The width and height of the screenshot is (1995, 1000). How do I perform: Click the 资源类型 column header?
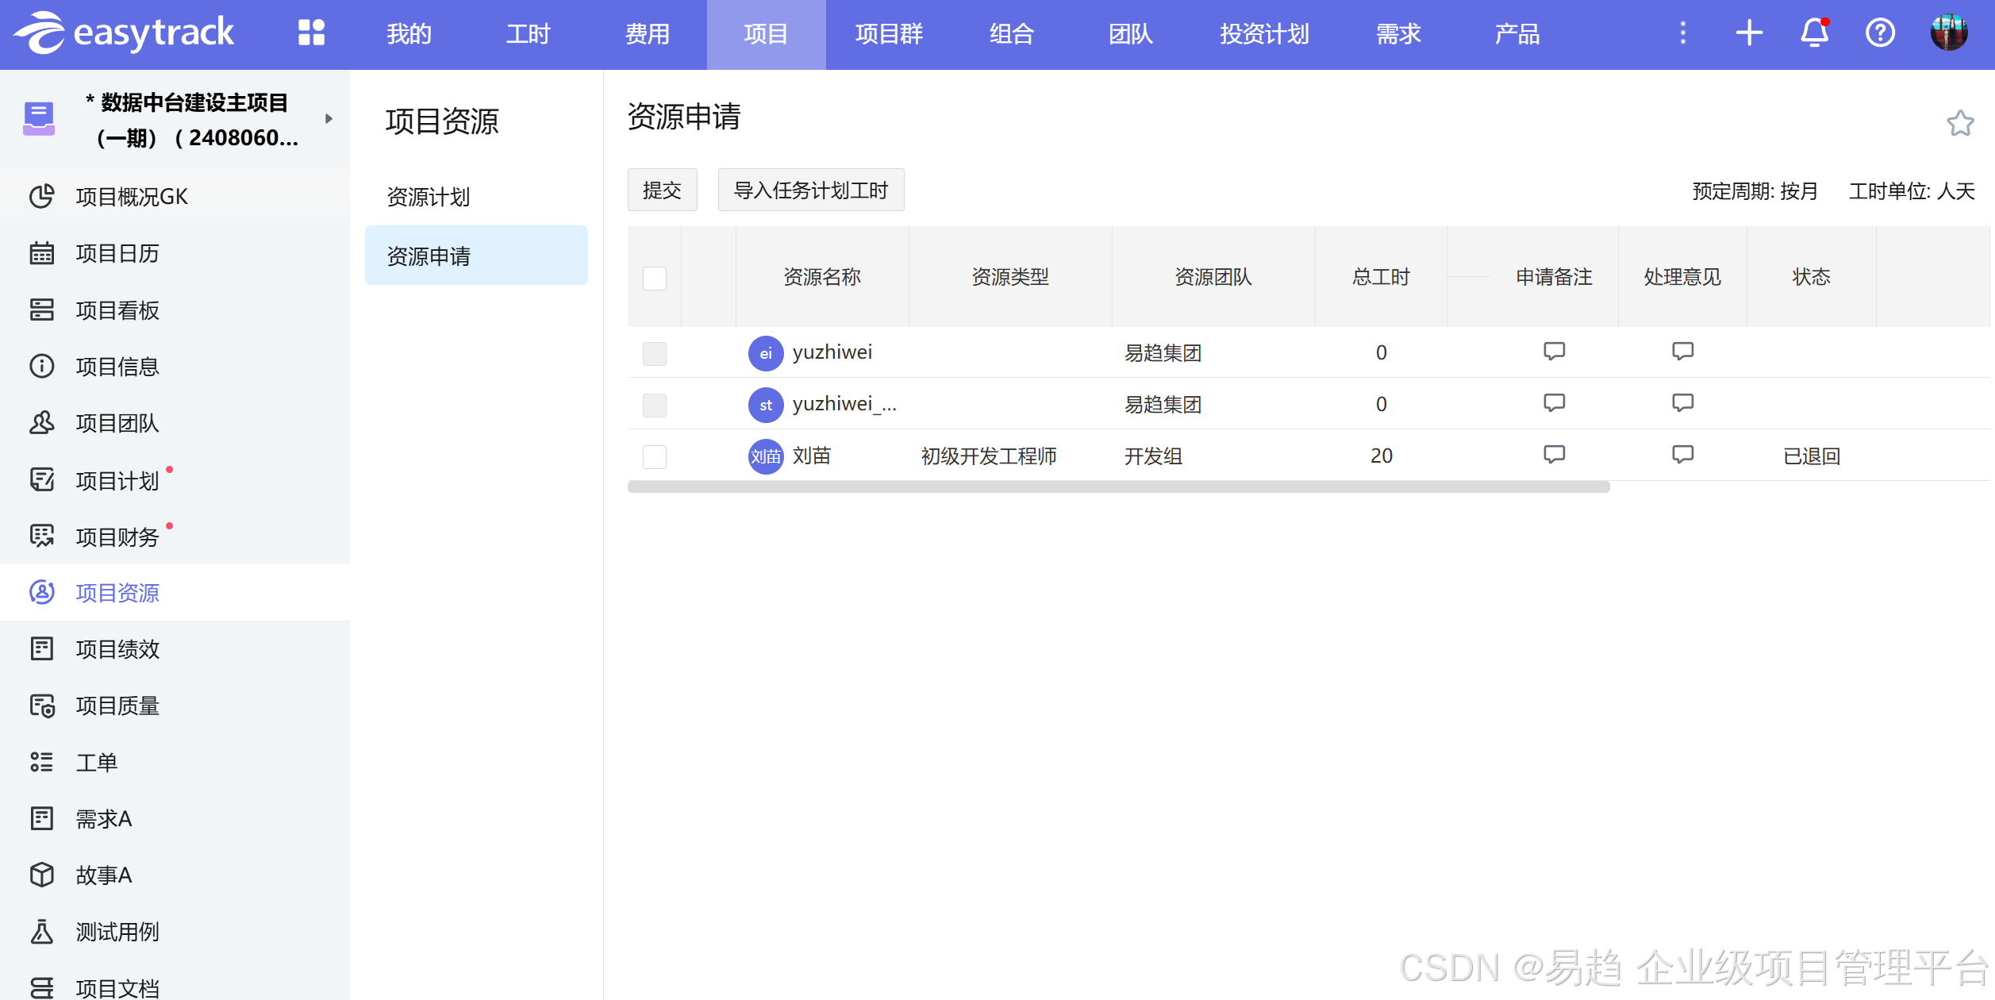(x=1010, y=277)
